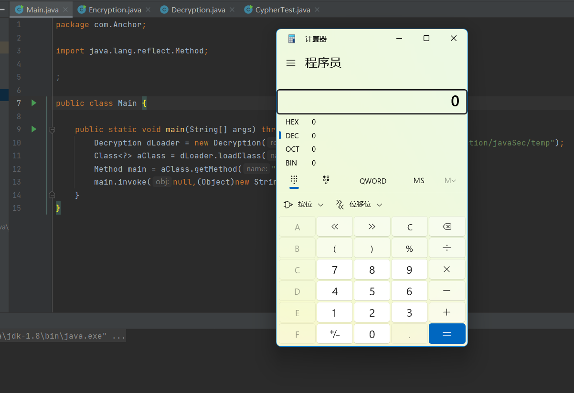
Task: Click the open parenthesis key
Action: pyautogui.click(x=335, y=248)
